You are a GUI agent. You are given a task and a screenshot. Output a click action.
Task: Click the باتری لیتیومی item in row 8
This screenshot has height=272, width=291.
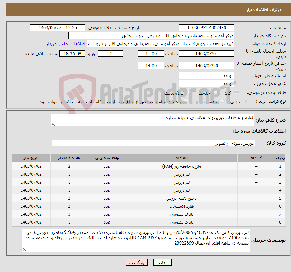(x=181, y=222)
